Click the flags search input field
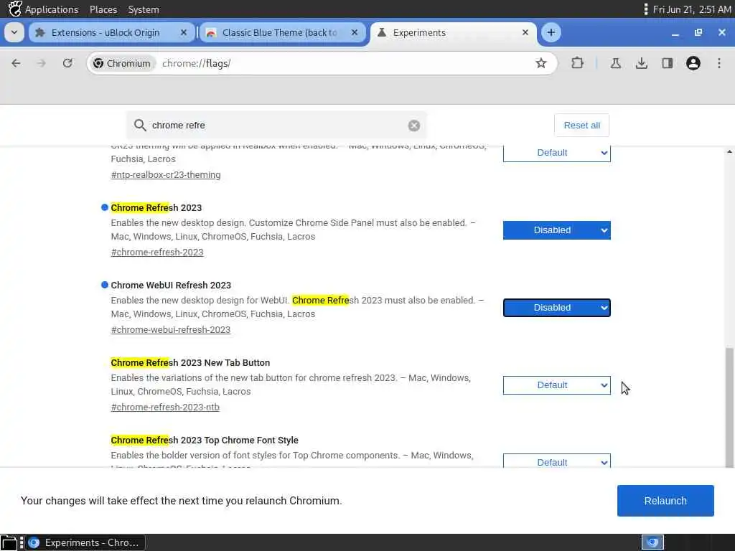The height and width of the screenshot is (551, 735). click(x=276, y=125)
